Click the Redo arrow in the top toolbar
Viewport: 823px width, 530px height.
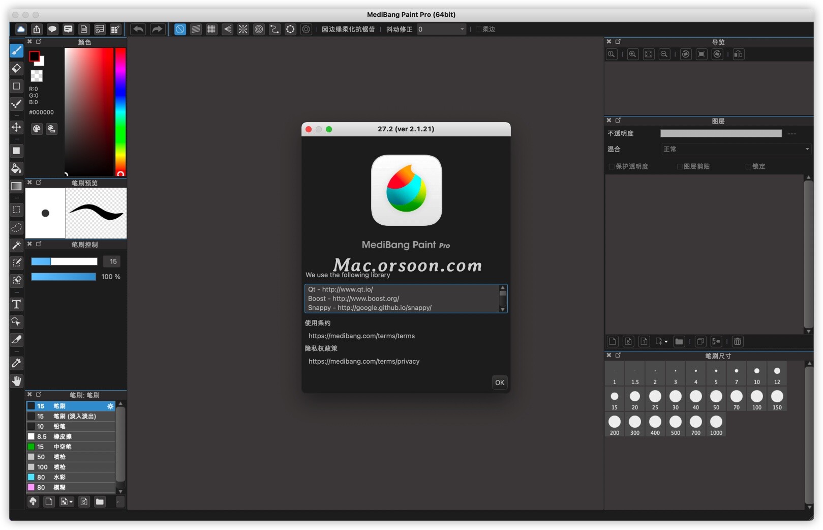tap(157, 29)
